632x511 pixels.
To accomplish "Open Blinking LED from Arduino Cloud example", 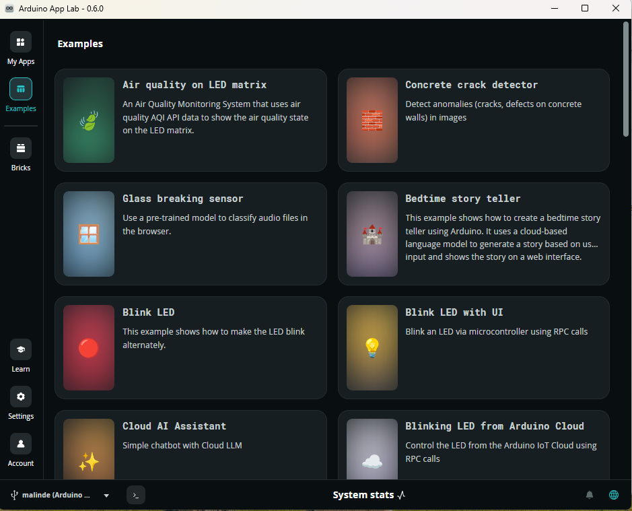I will point(494,426).
